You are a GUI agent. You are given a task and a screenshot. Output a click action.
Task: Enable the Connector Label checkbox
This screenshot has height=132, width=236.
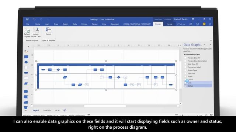pos(185,67)
